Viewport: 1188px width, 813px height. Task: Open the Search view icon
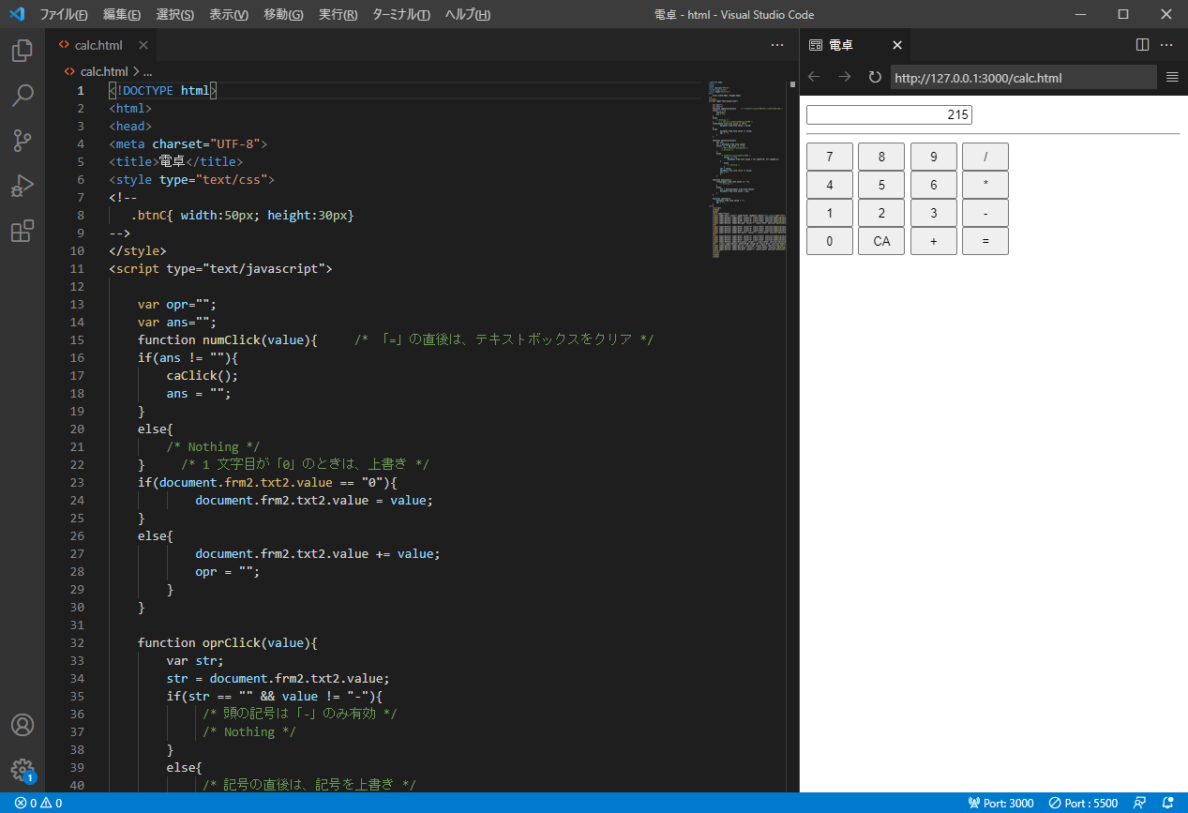[x=22, y=96]
